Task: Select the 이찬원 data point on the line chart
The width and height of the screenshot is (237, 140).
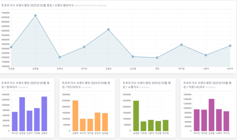Action: tap(11, 47)
